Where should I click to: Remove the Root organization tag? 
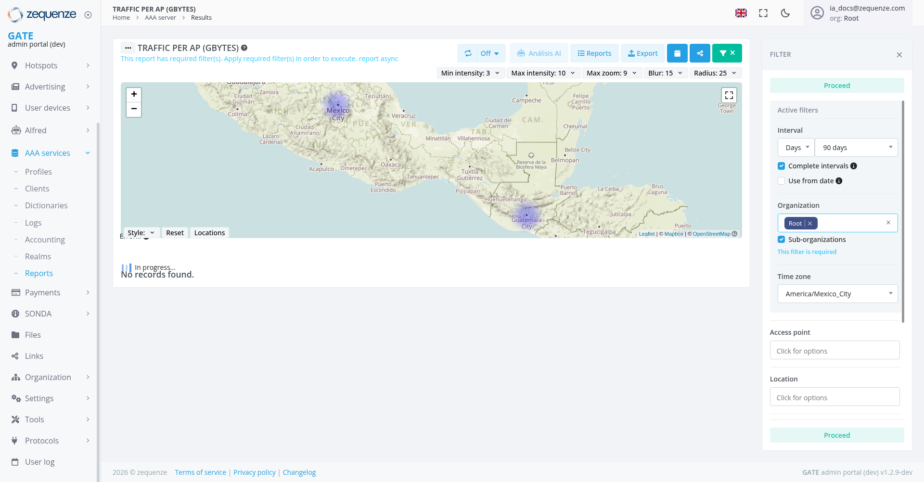[x=810, y=223]
